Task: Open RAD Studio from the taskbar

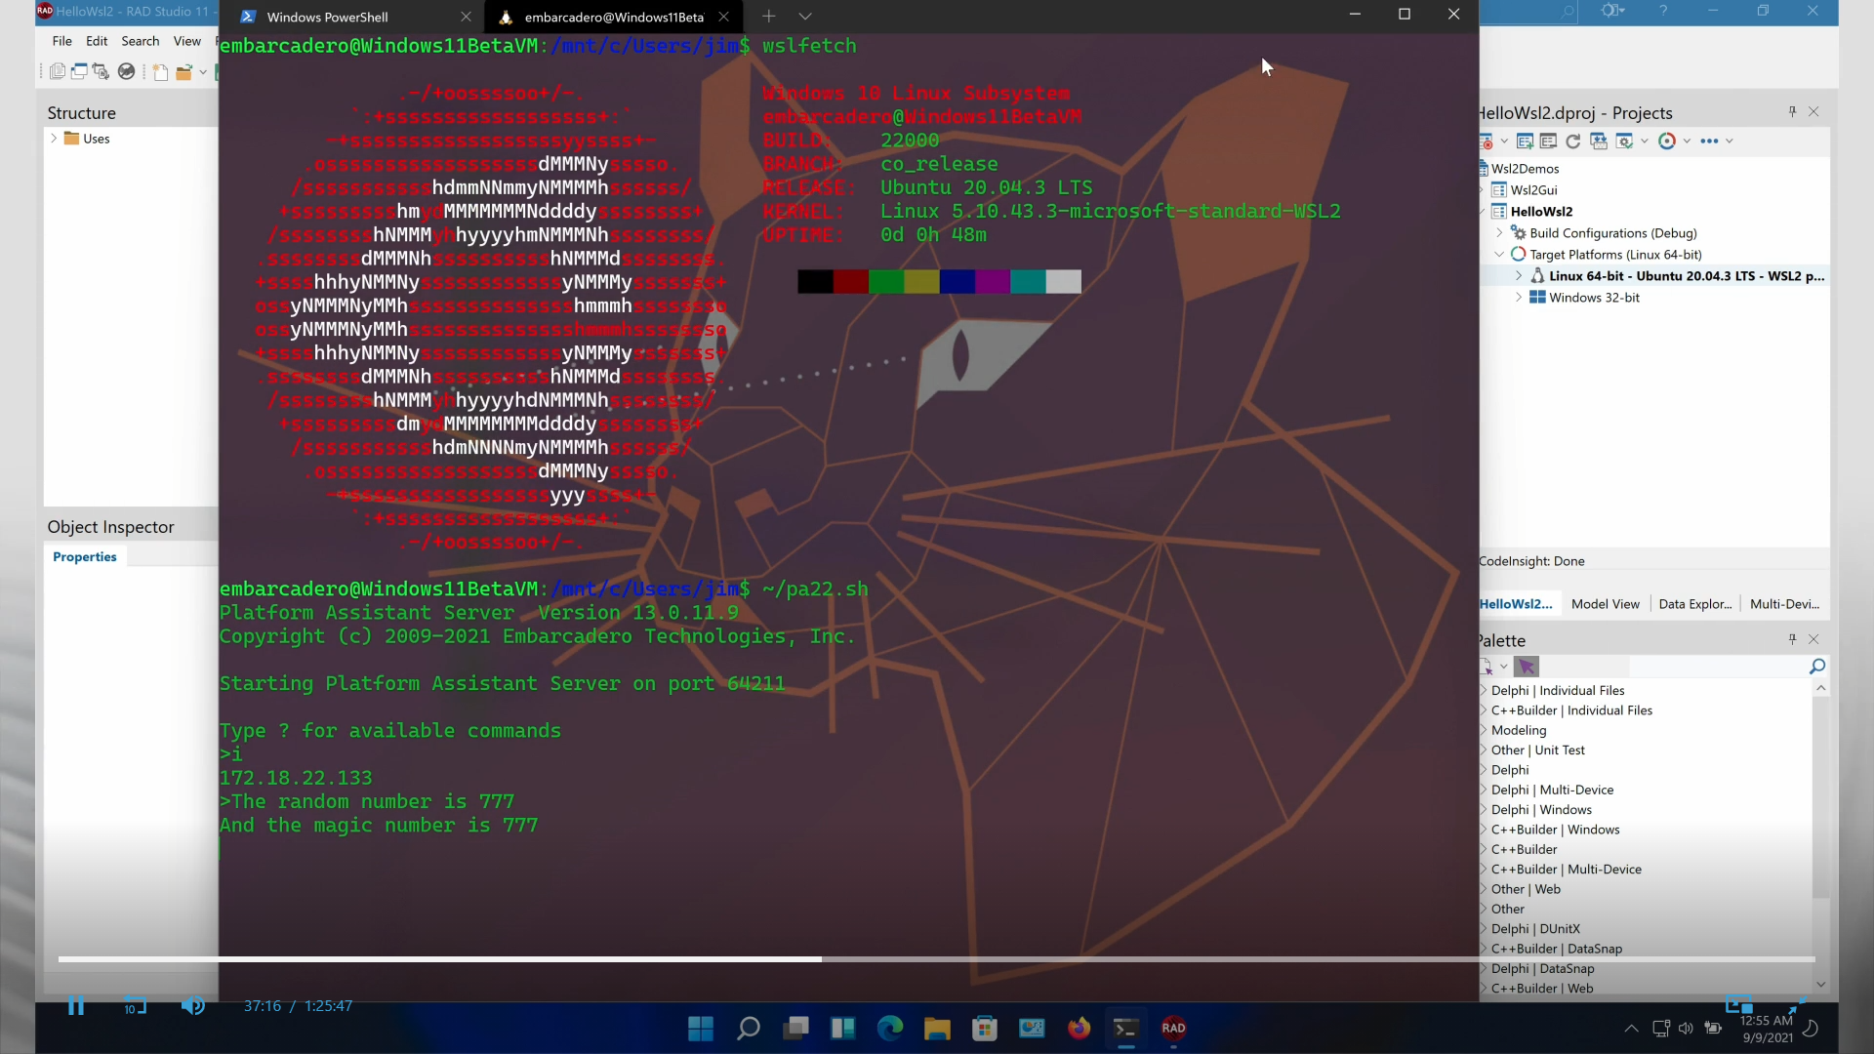Action: tap(1173, 1028)
